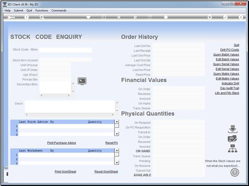This screenshot has width=249, height=186.
Task: Open the hierarchy chart icon
Action: coord(232,148)
